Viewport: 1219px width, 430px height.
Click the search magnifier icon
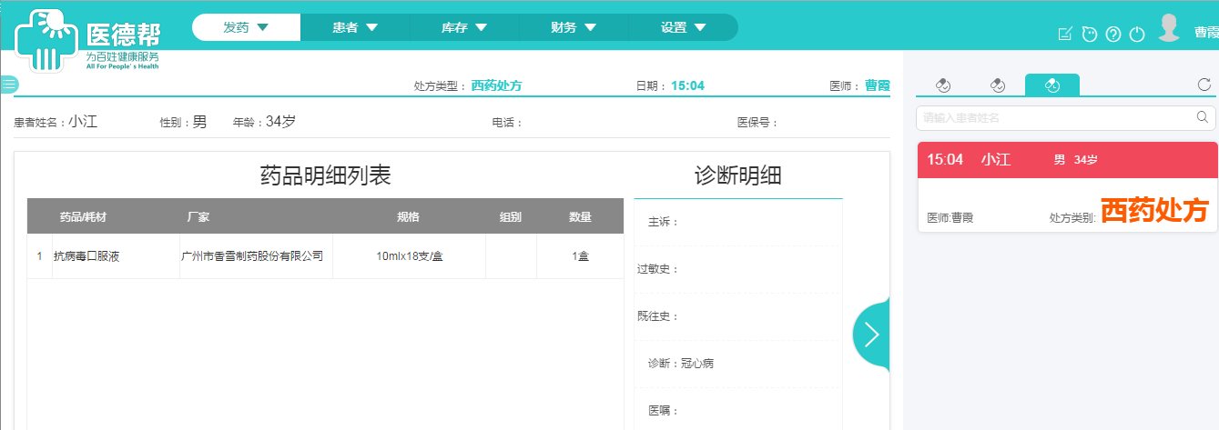(1202, 117)
